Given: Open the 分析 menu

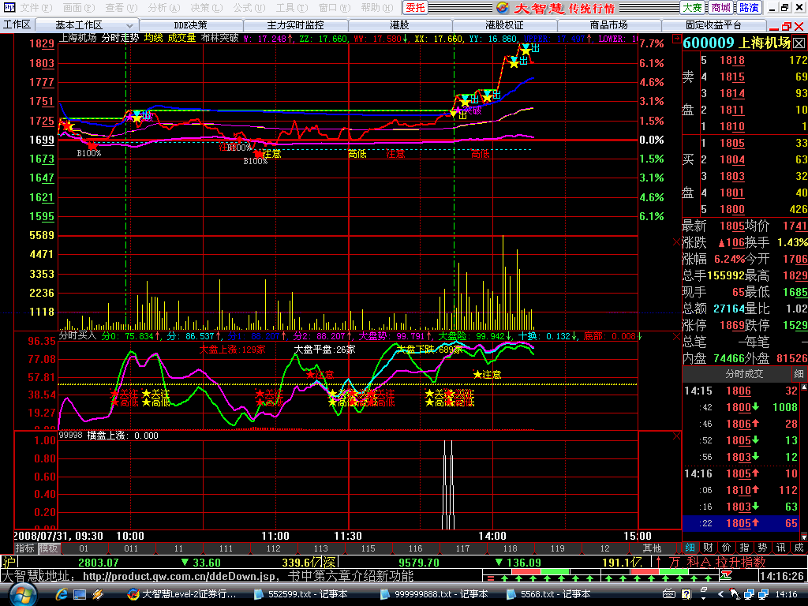Looking at the screenshot, I should point(157,7).
